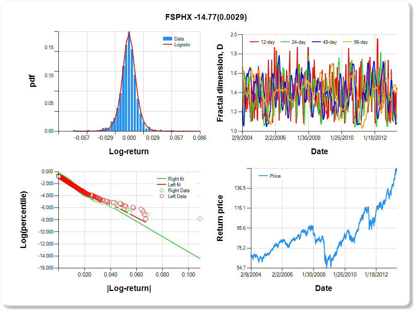This screenshot has width=414, height=310.
Task: Click 1/30/2008 date on fractal chart axis
Action: [x=309, y=138]
